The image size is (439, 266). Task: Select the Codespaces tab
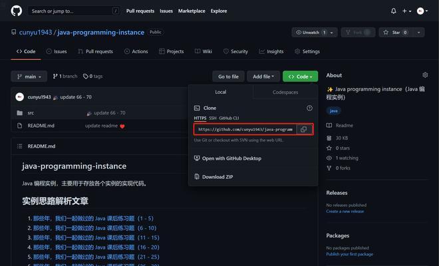tap(285, 92)
